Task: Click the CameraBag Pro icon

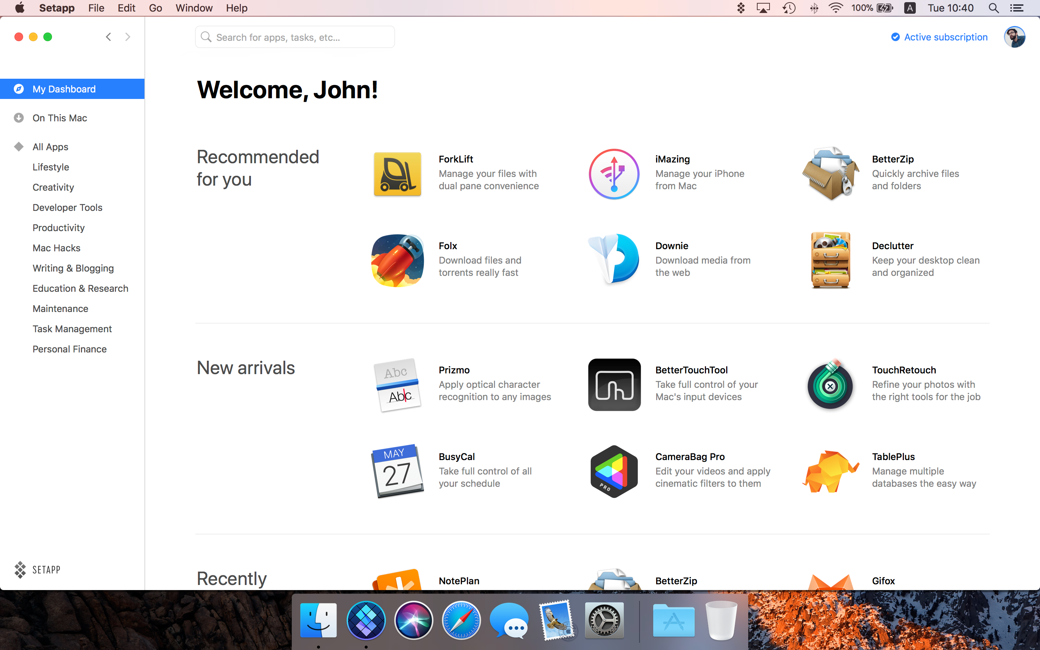Action: pyautogui.click(x=614, y=472)
